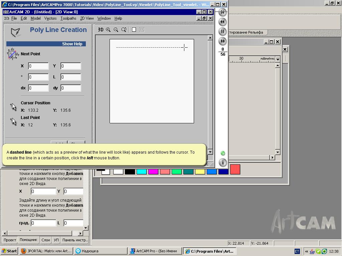342x256 pixels.
Task: Click the Next Point X input field
Action: coord(38,66)
